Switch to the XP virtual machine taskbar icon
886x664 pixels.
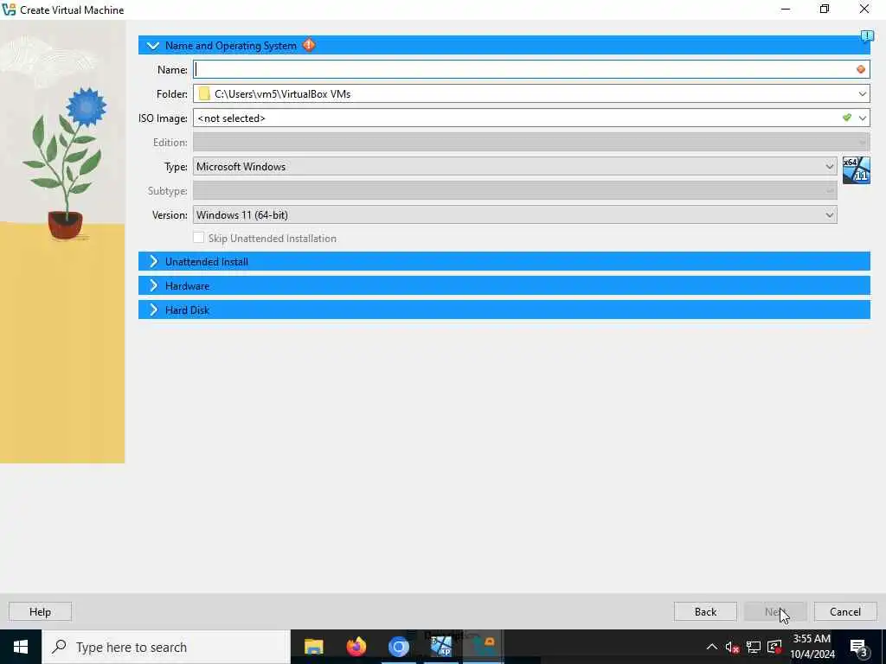pyautogui.click(x=440, y=647)
